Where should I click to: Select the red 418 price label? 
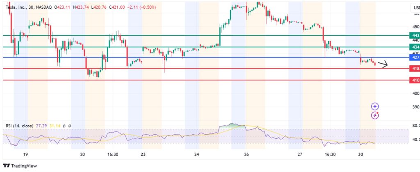(415, 69)
